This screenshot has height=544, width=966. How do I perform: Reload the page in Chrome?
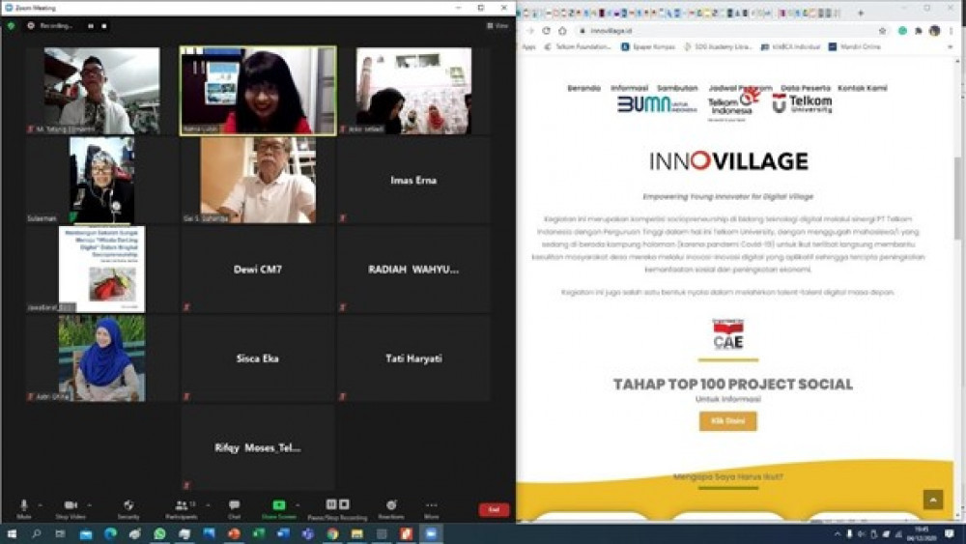pyautogui.click(x=547, y=30)
